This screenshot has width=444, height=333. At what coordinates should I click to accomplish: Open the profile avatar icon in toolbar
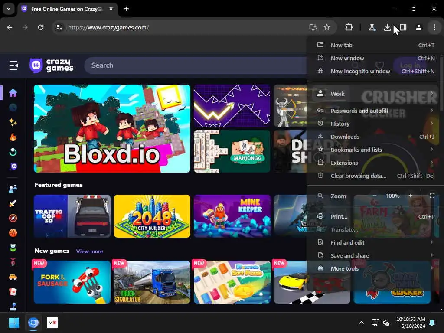coord(419,27)
